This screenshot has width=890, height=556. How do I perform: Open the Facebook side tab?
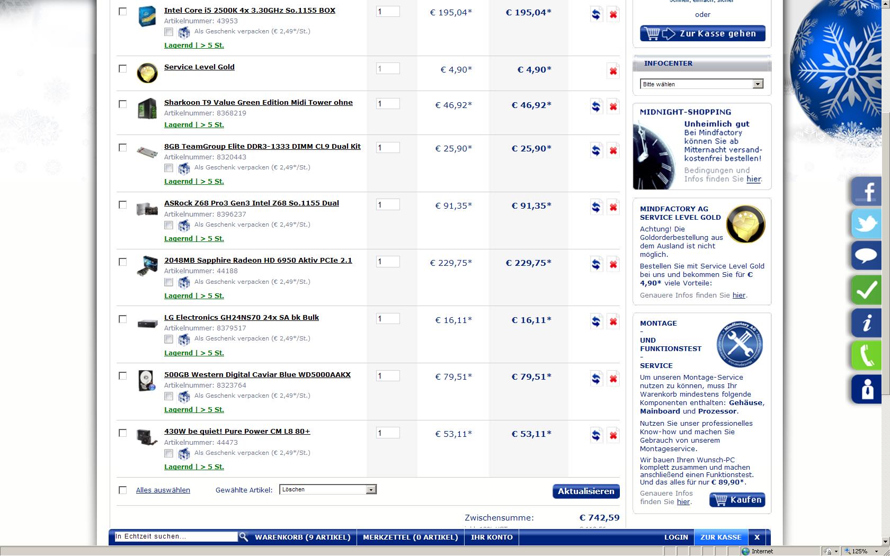pyautogui.click(x=866, y=191)
